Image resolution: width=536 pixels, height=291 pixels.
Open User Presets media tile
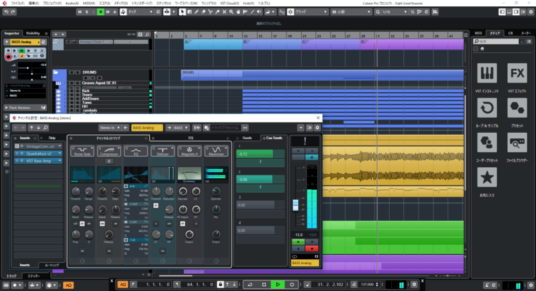[487, 142]
